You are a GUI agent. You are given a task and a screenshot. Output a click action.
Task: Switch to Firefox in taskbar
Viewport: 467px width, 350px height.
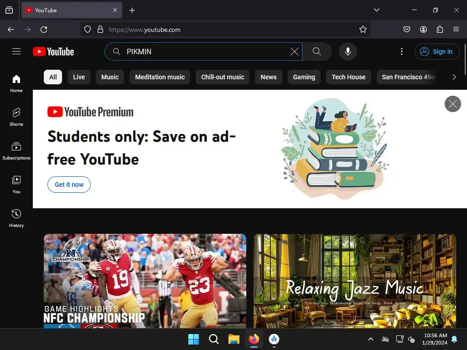tap(254, 339)
